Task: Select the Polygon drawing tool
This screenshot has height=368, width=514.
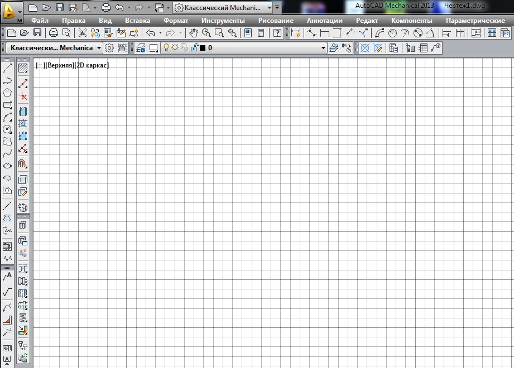Action: [x=8, y=93]
